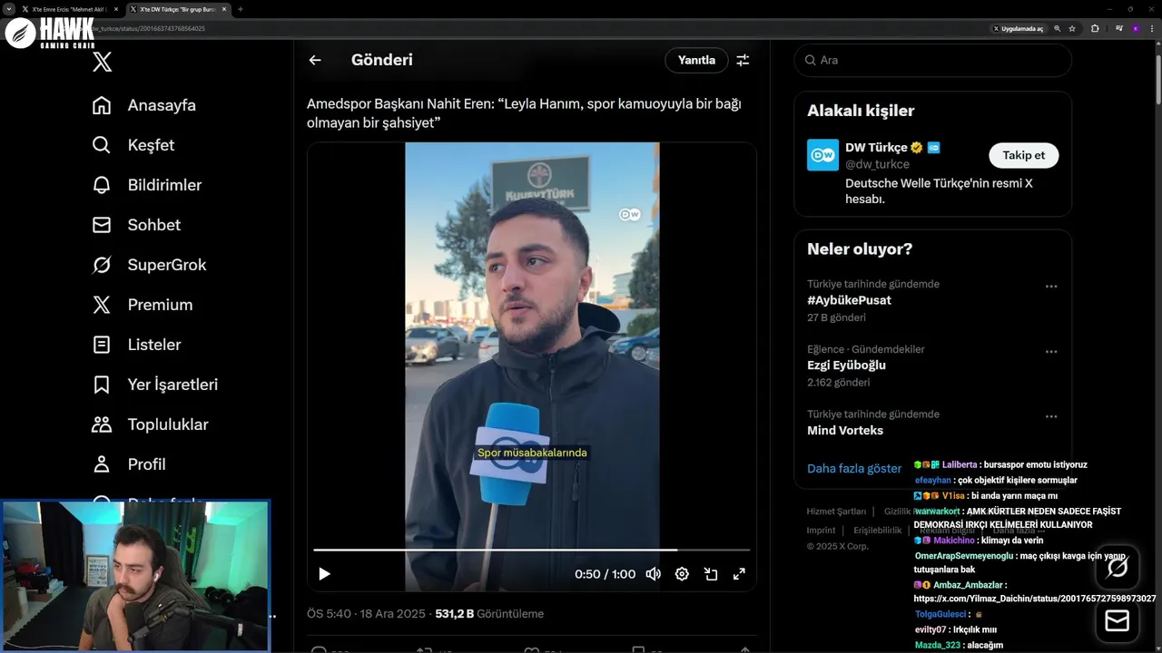Open the browser zoom magnifier icon

1058,28
